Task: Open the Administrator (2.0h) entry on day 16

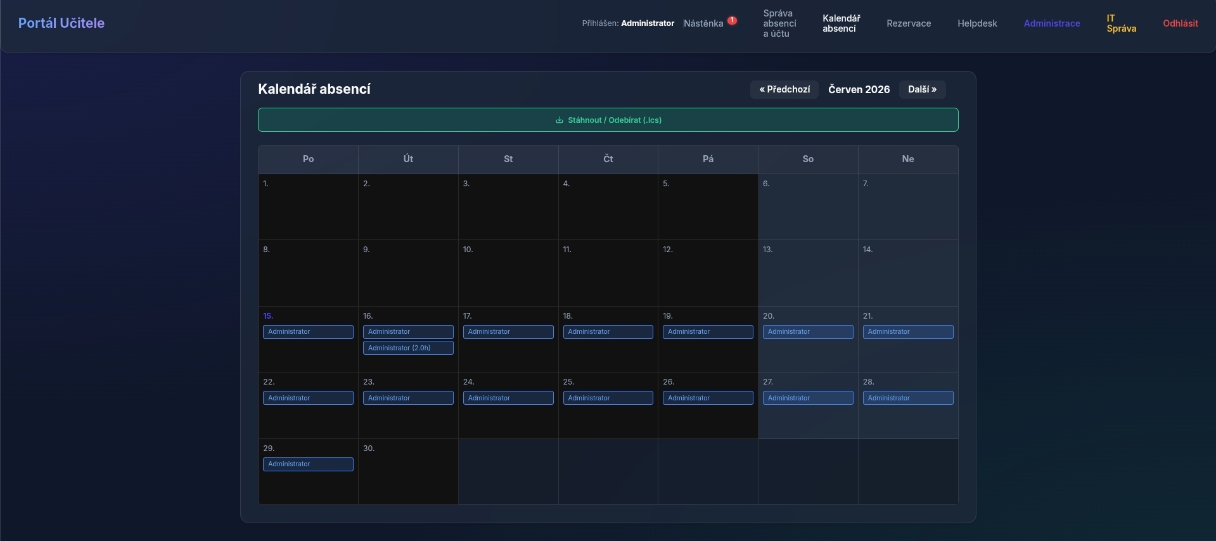Action: pos(408,348)
